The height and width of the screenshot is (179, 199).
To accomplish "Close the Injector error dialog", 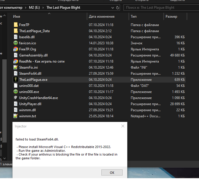I will click(123, 126).
